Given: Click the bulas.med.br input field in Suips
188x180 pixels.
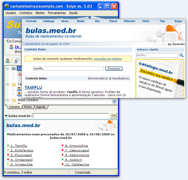Looking at the screenshot, I should click(x=71, y=116).
